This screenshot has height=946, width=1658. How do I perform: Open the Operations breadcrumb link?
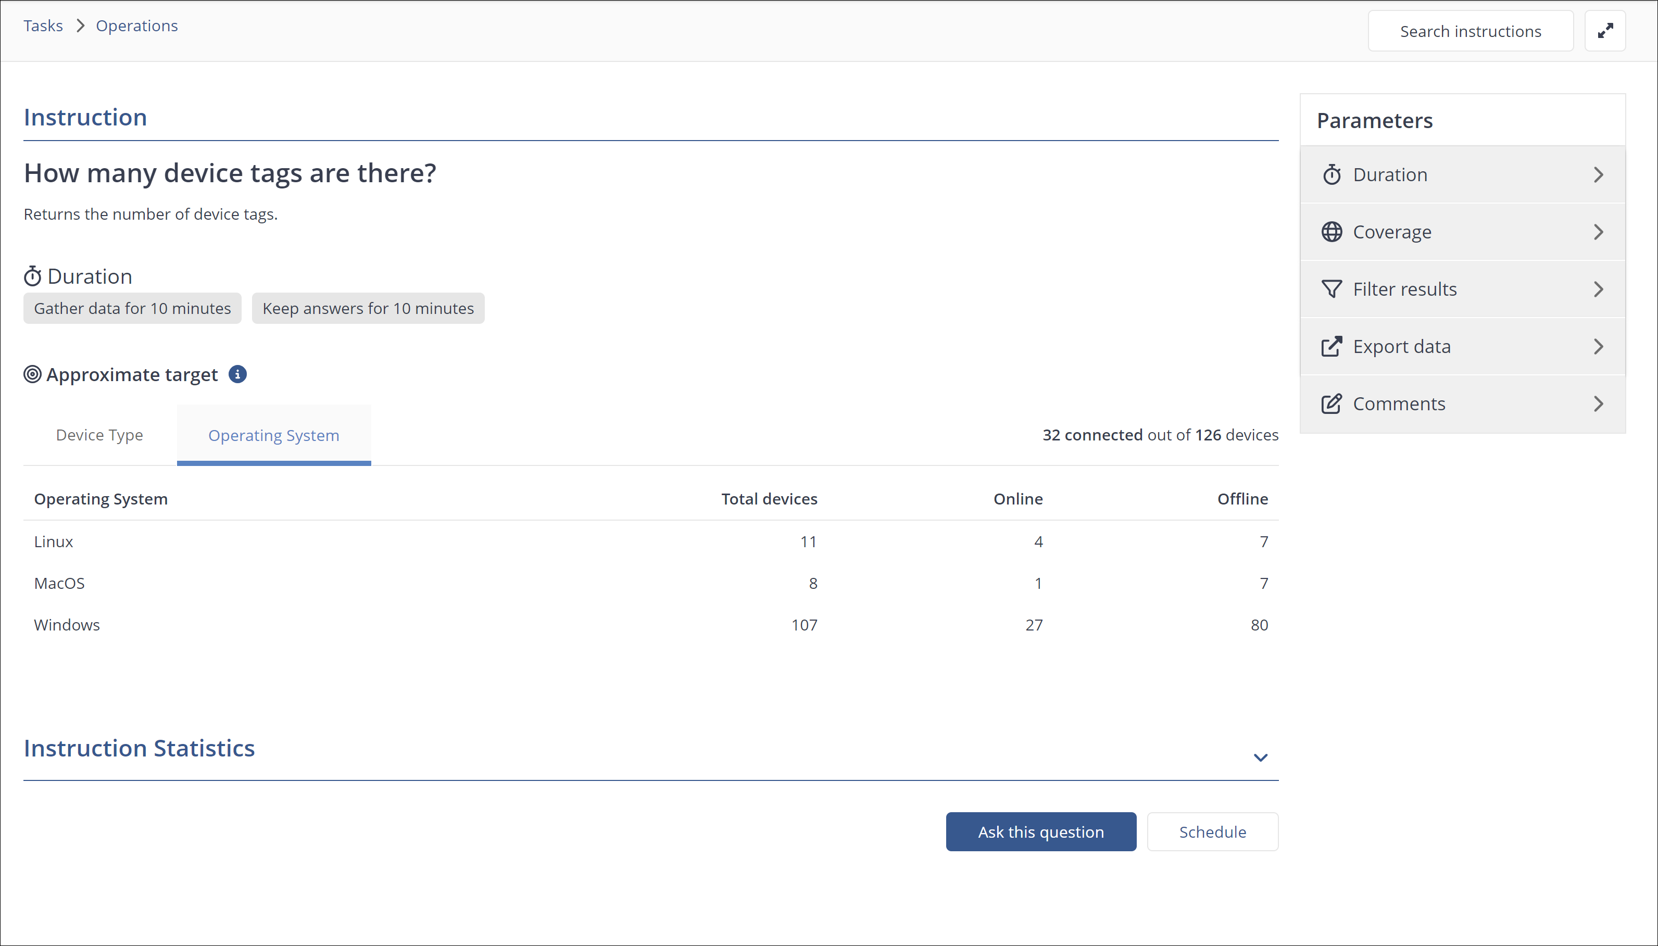136,26
